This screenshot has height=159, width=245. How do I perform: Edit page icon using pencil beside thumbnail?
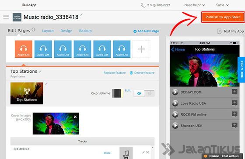46,84
